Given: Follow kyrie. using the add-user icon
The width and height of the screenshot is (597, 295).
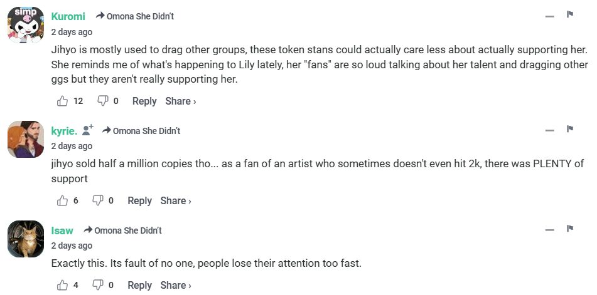Looking at the screenshot, I should point(87,130).
